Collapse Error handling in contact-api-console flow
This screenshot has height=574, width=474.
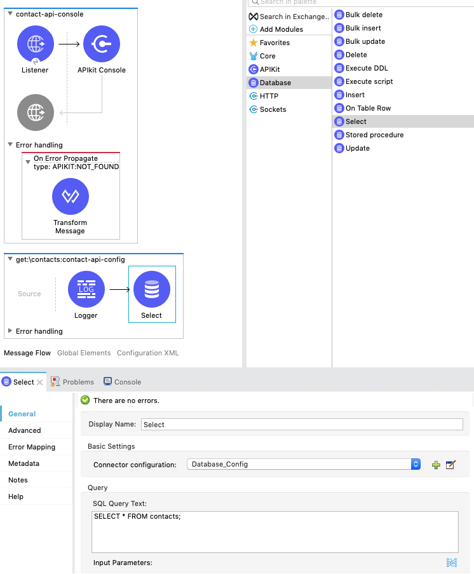coord(10,145)
